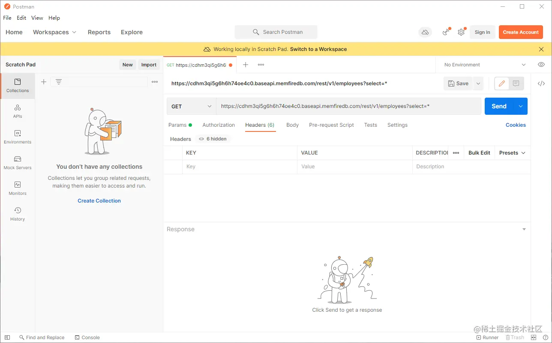Open the Collections sidebar panel

pyautogui.click(x=18, y=86)
